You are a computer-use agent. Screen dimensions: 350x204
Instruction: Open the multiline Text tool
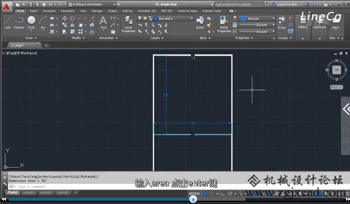tap(103, 23)
